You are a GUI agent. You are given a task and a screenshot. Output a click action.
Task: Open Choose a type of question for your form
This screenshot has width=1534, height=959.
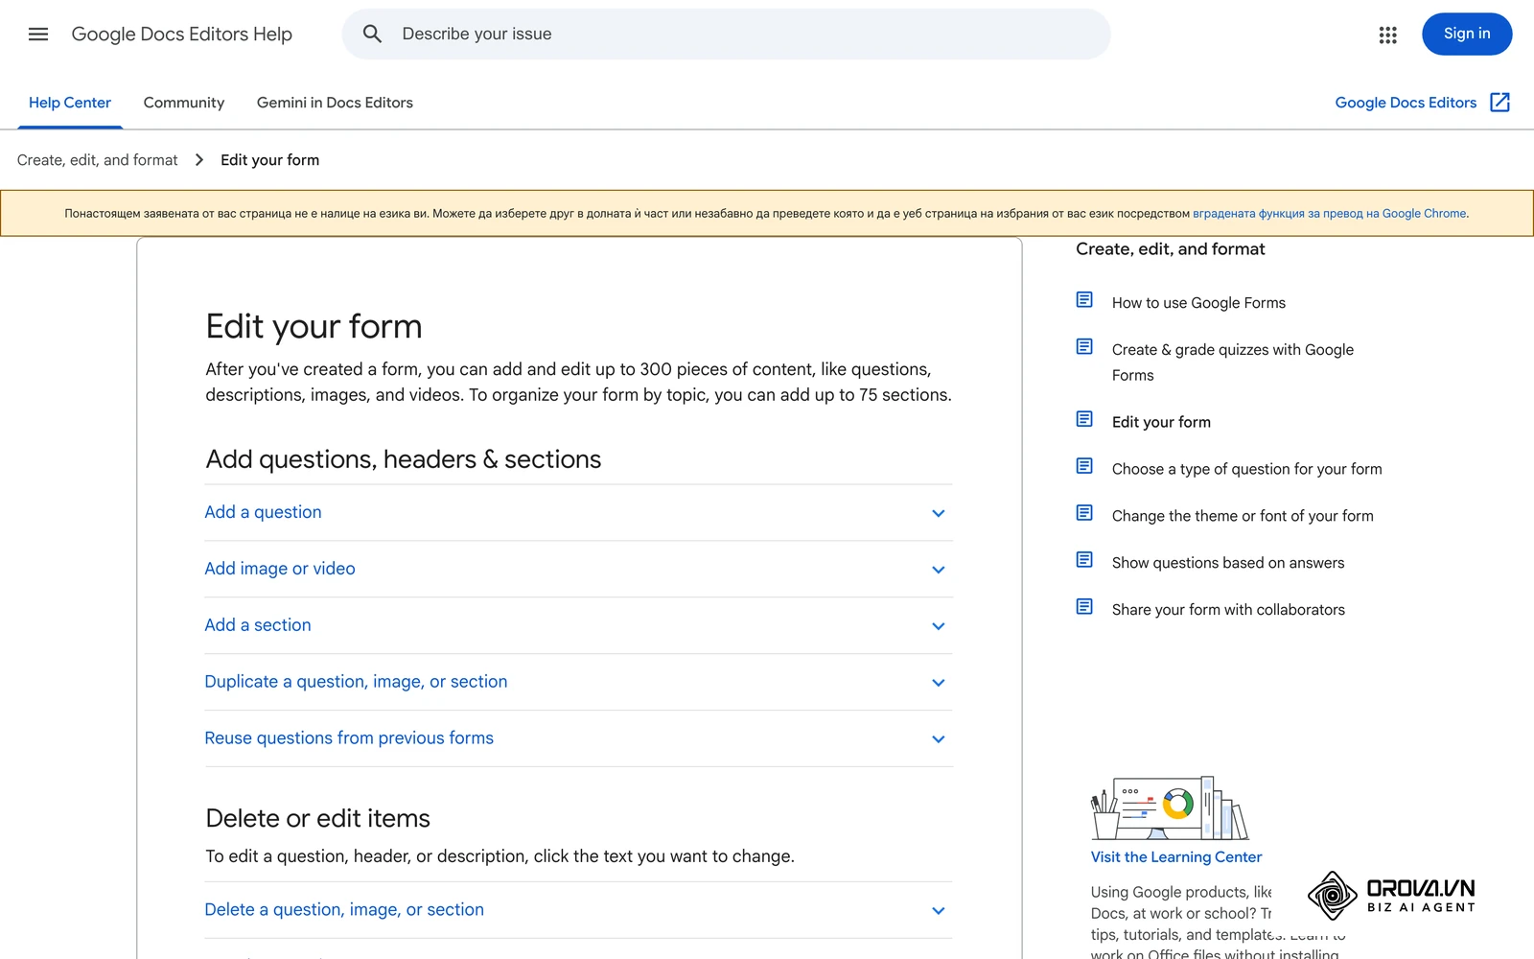tap(1247, 469)
